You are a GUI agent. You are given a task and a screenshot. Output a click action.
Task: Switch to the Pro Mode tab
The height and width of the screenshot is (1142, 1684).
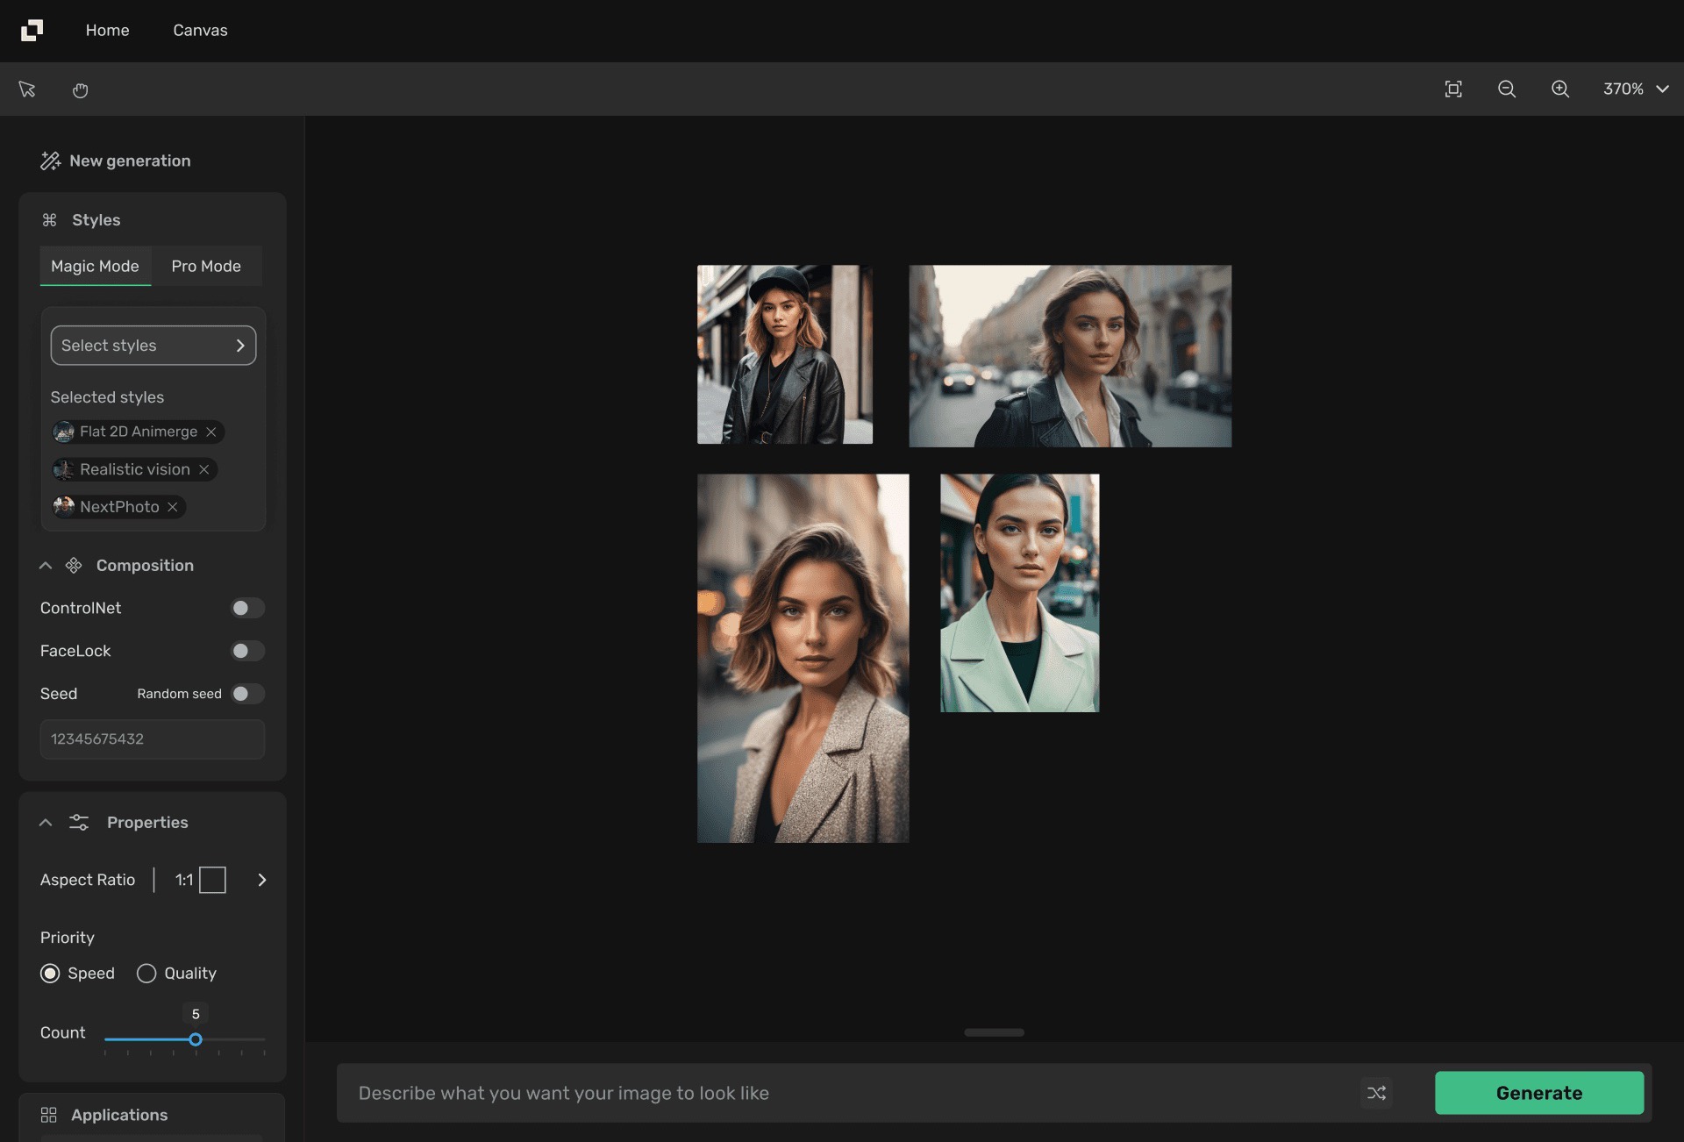pyautogui.click(x=206, y=266)
